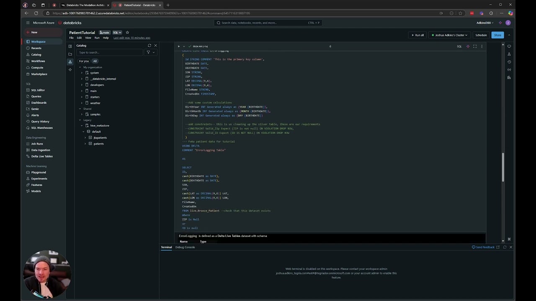536x301 pixels.
Task: Open the table of contents sidebar icon
Action: coord(70,46)
